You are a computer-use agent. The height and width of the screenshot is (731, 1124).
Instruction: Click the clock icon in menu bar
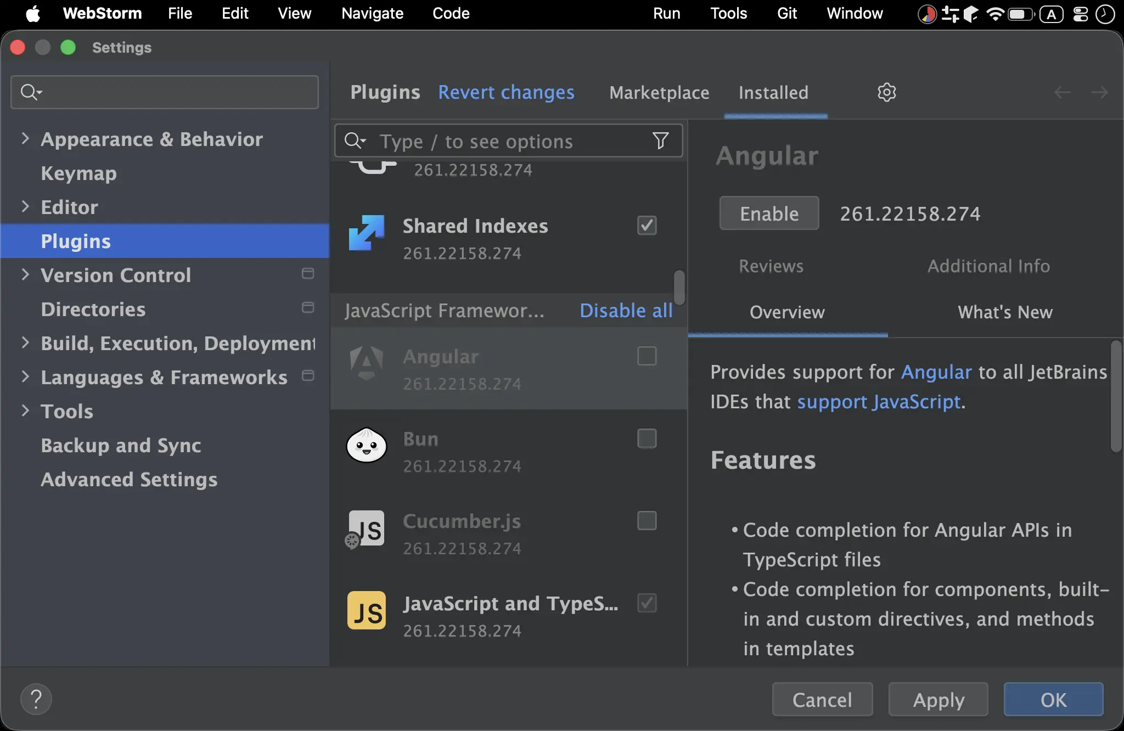point(1105,14)
